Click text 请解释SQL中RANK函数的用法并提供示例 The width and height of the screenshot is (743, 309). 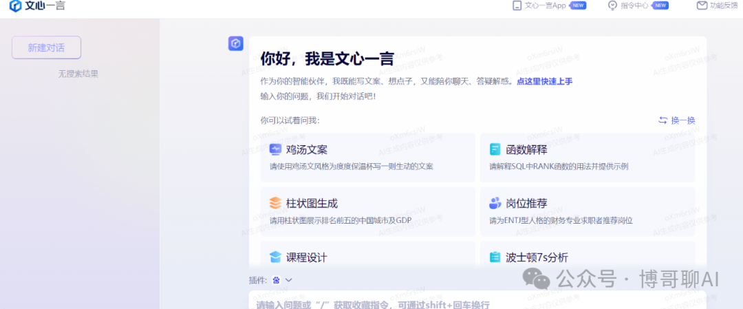(559, 167)
